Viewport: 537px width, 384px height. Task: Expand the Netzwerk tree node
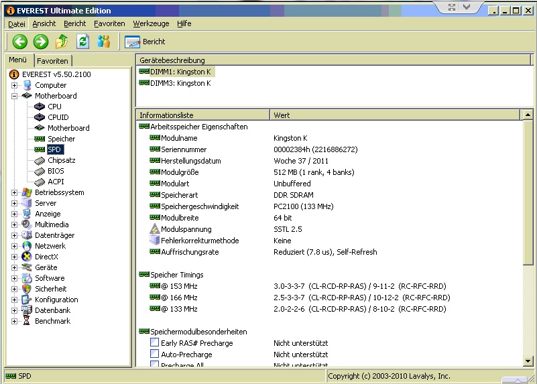pyautogui.click(x=14, y=246)
